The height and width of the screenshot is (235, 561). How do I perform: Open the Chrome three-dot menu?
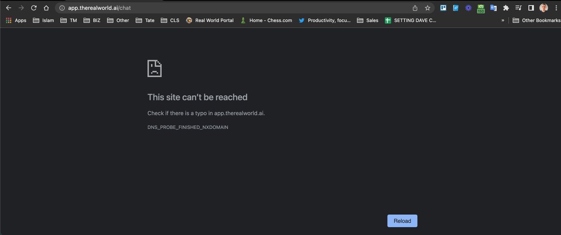tap(556, 8)
